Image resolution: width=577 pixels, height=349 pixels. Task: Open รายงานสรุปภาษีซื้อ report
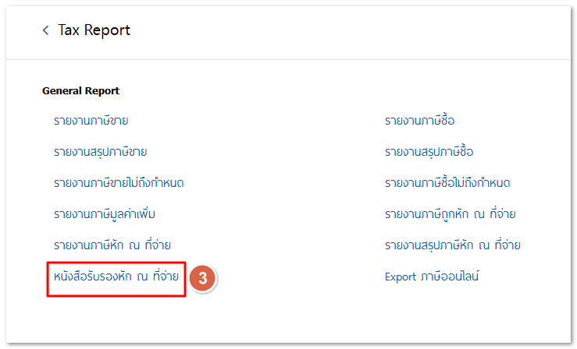point(429,151)
